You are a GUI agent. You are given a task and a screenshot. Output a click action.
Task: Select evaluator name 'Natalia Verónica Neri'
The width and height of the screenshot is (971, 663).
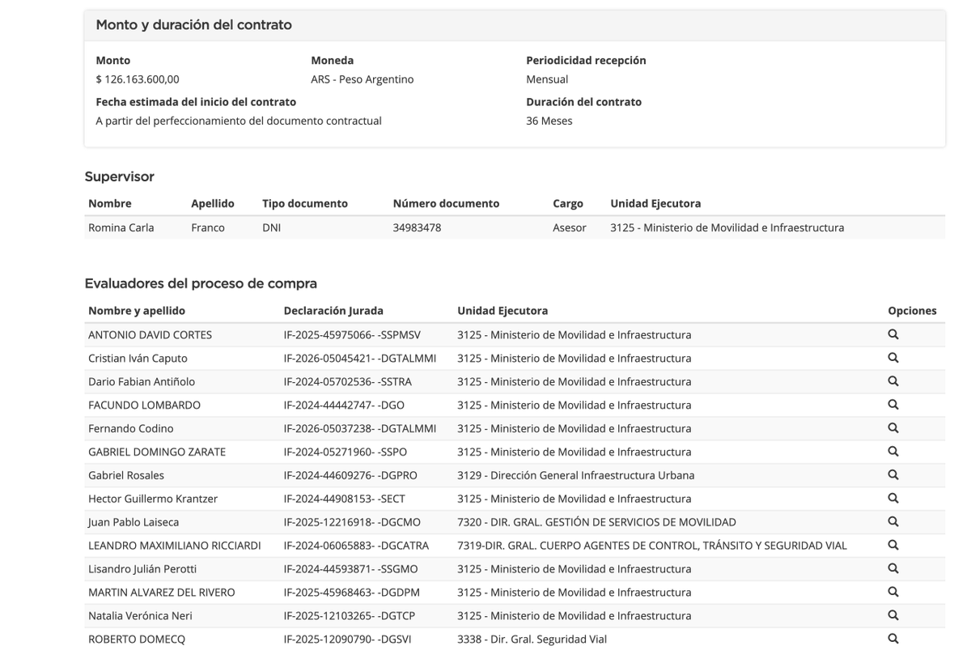pyautogui.click(x=140, y=616)
